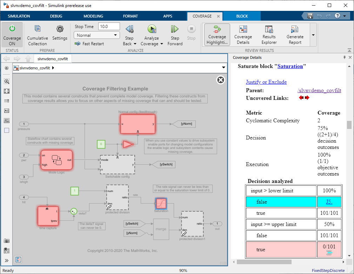Click the Stop Time input field

click(x=109, y=26)
